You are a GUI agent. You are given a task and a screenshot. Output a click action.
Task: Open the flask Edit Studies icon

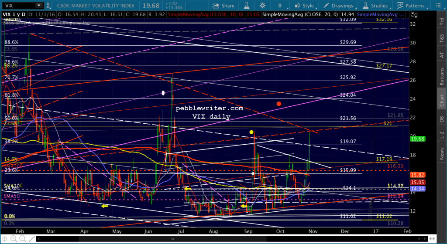click(x=247, y=5)
